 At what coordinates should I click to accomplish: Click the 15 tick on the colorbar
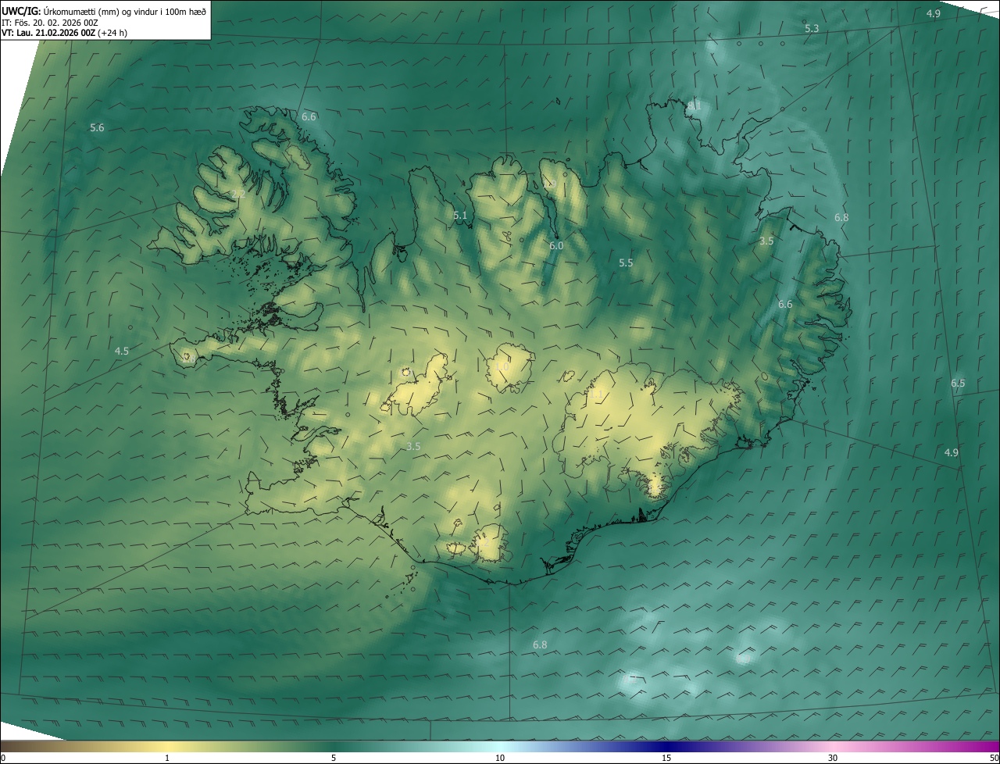click(666, 758)
